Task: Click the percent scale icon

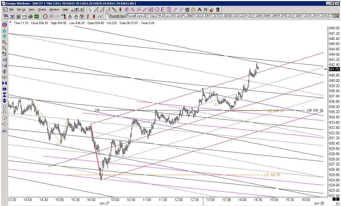Action: click(5, 60)
